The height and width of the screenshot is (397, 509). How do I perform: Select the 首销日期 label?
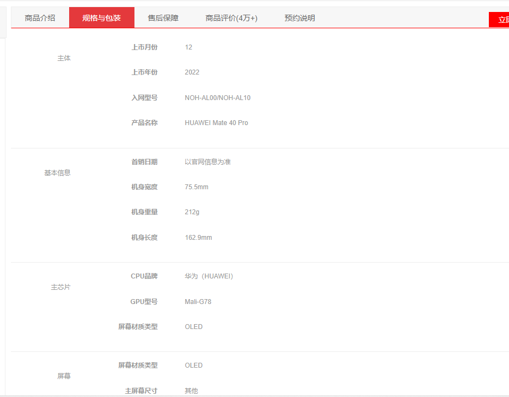(x=144, y=162)
